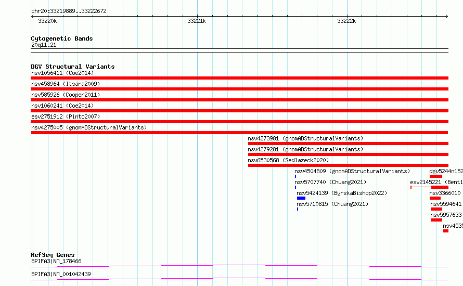Select the red bar for nsv458964 (Itsara2009)
463x286 pixels.
click(x=239, y=89)
